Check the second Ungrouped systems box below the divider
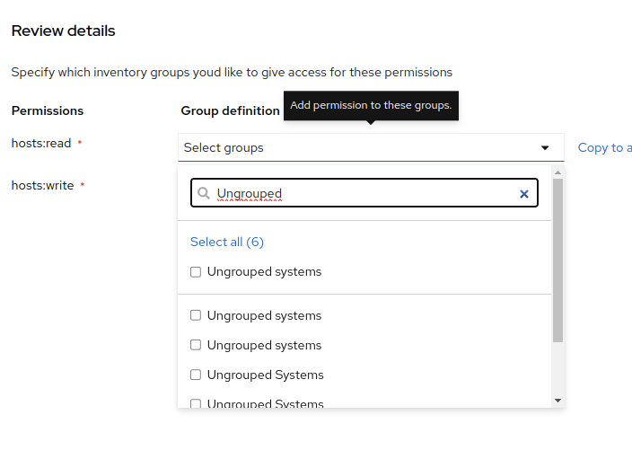Image resolution: width=632 pixels, height=450 pixels. pos(196,345)
